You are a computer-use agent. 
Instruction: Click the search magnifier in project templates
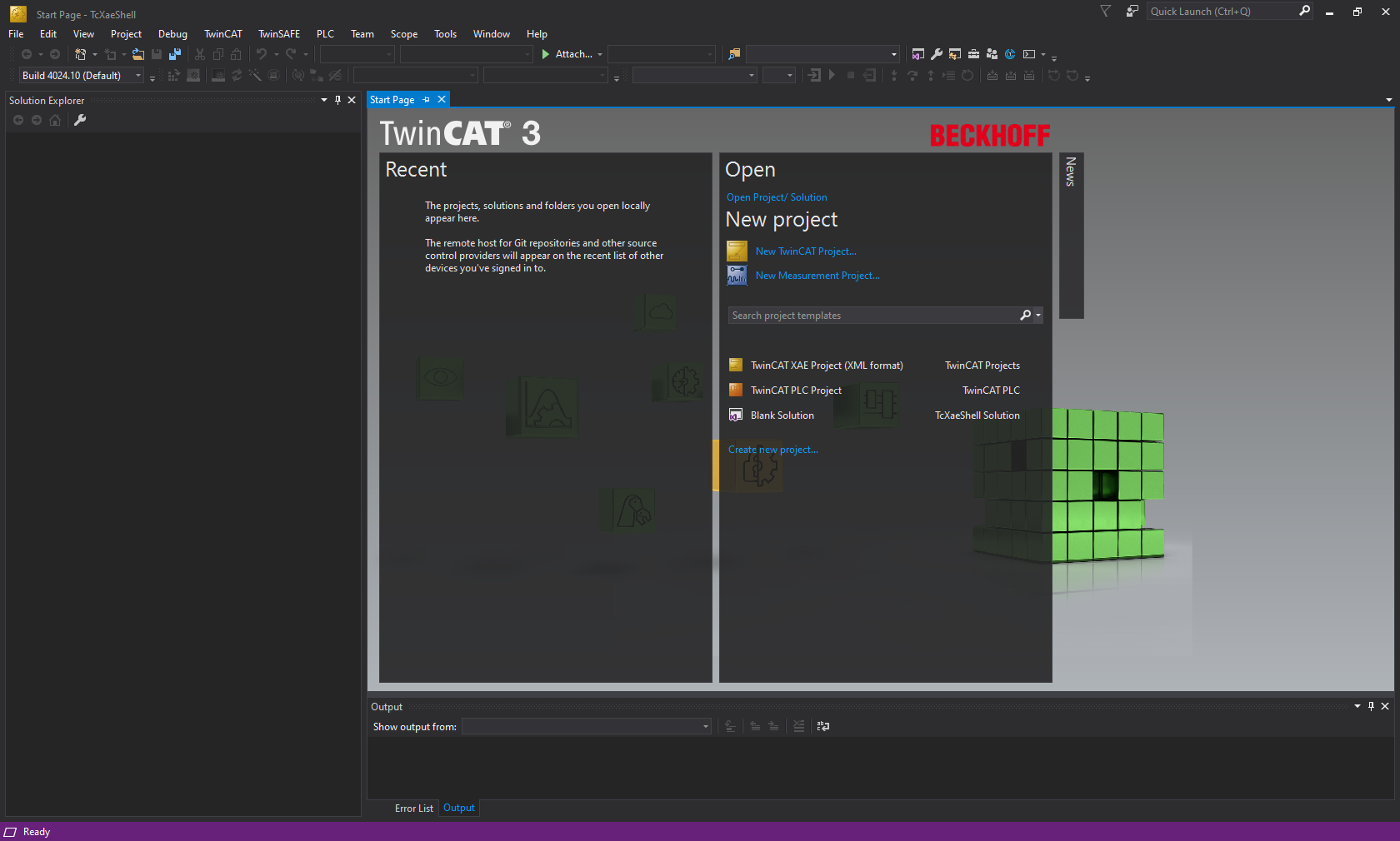[x=1025, y=315]
